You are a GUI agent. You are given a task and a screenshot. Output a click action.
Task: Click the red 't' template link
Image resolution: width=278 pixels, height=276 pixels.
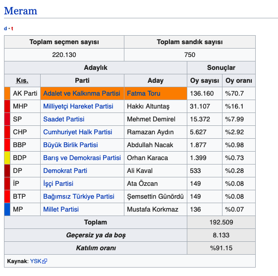coord(12,28)
